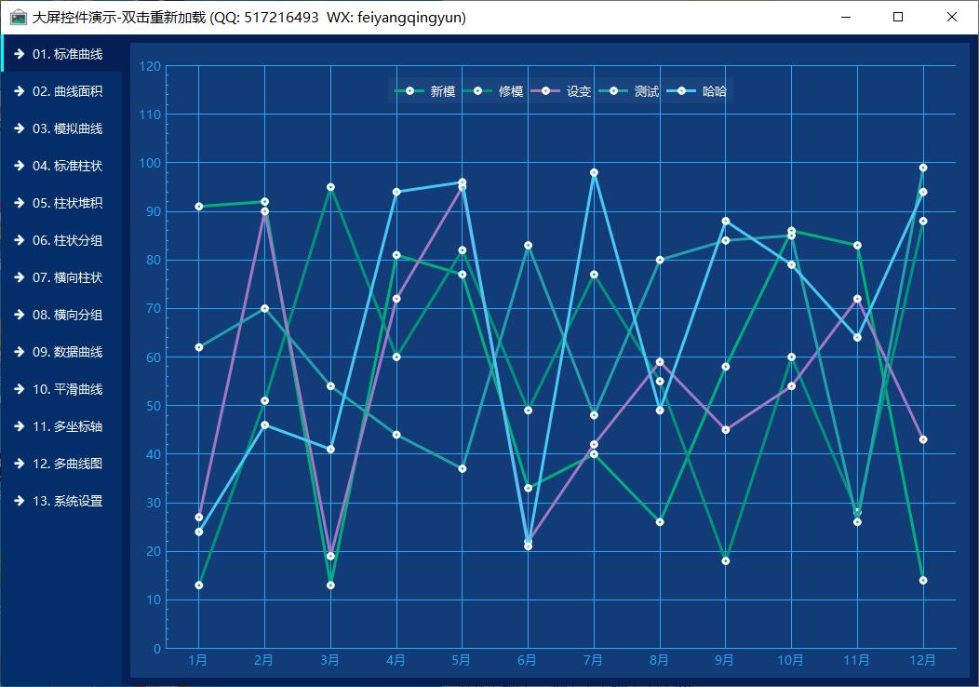Open 11. 多坐标轴 chart page
The height and width of the screenshot is (687, 979).
coord(67,426)
